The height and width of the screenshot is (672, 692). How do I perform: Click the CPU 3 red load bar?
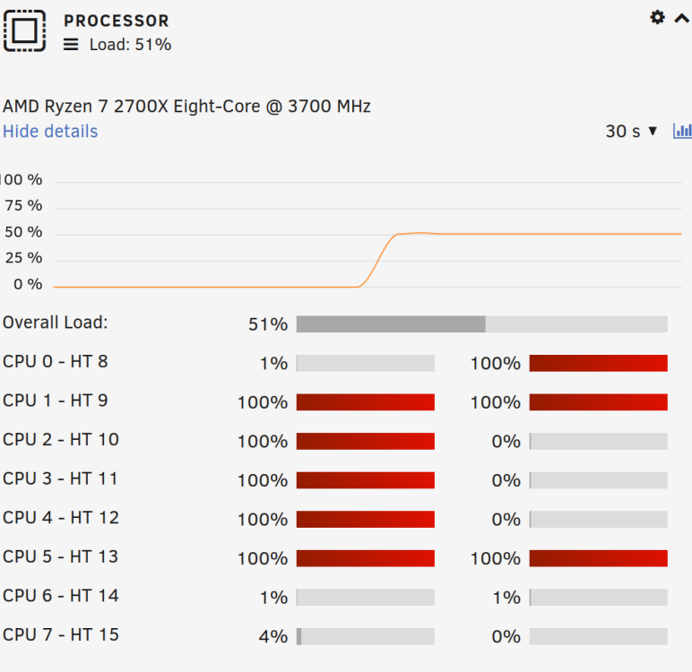[x=366, y=480]
